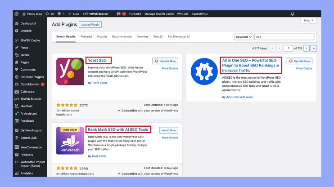Expand the Help dropdown
The height and width of the screenshot is (187, 334).
click(308, 20)
